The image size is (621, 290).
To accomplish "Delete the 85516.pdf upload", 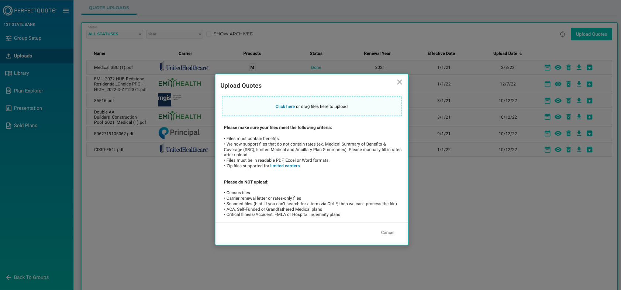I will pyautogui.click(x=568, y=101).
